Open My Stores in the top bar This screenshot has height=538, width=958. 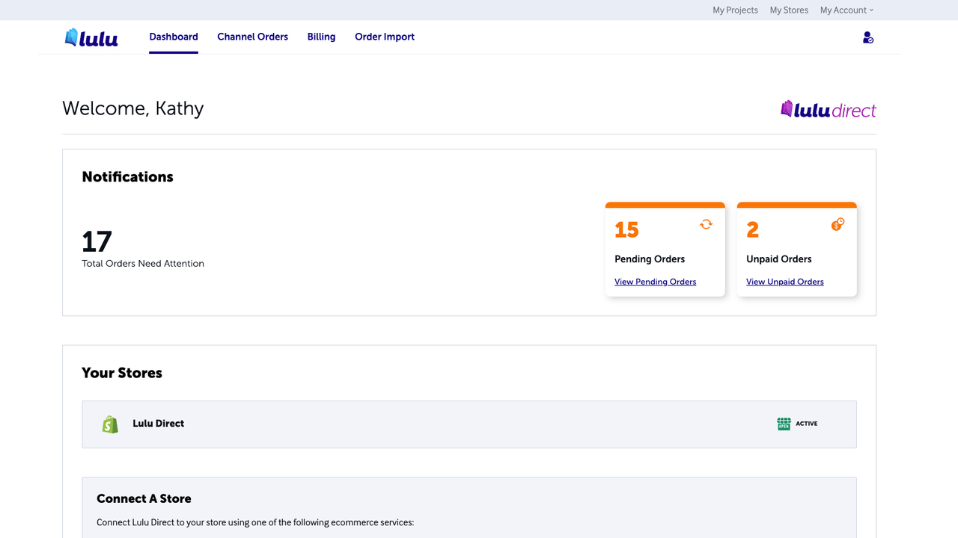pos(789,10)
